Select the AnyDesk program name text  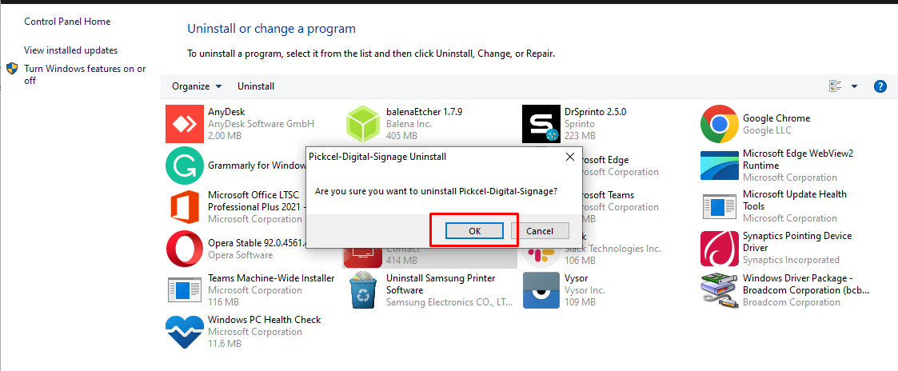pos(226,112)
